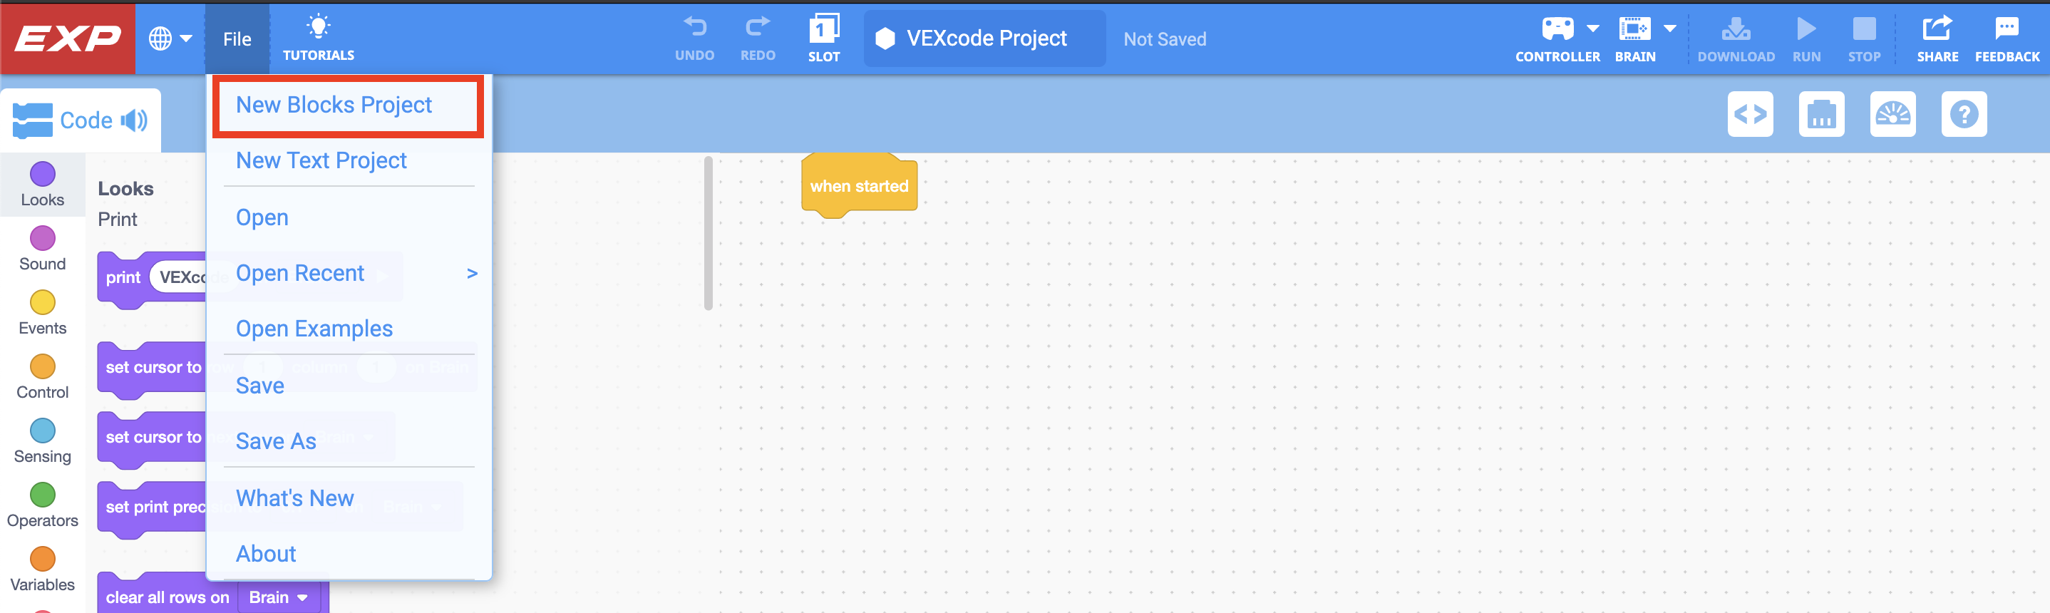Screen dimensions: 2050x613
Task: Toggle the Code sound speaker icon
Action: (135, 120)
